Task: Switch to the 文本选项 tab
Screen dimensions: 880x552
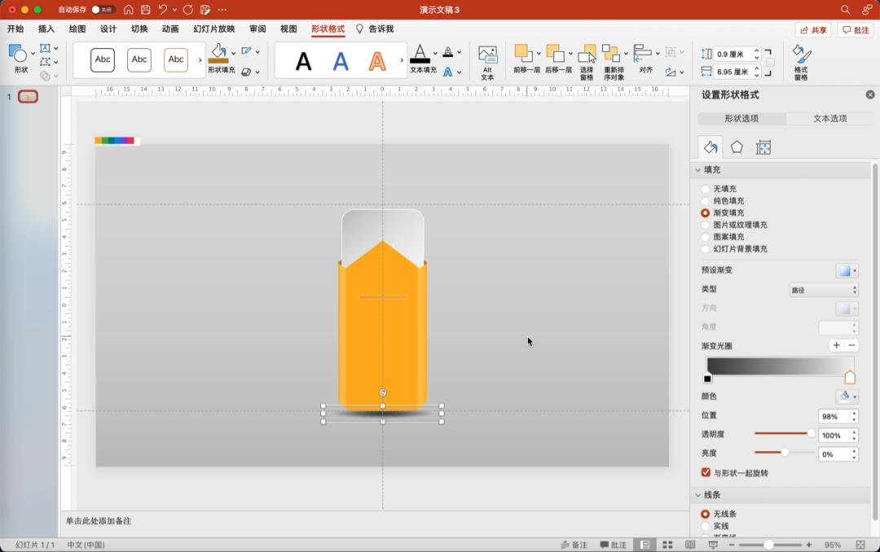Action: point(829,119)
